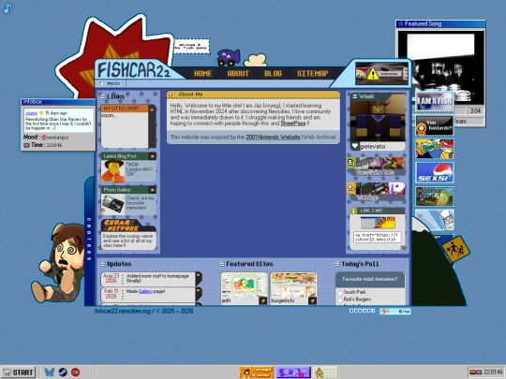Screen dimensions: 506x379
Task: Click the arrow button next to jeith
Action: pos(263,300)
